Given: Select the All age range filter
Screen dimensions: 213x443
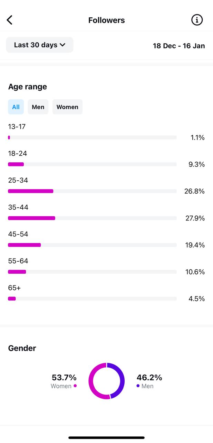Looking at the screenshot, I should point(16,107).
